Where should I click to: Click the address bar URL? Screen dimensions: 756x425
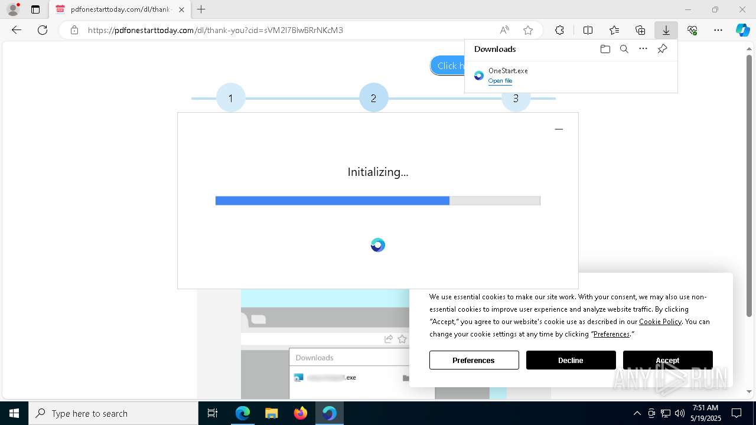(x=215, y=30)
